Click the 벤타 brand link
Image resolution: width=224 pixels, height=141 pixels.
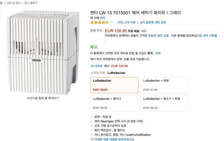(103, 18)
